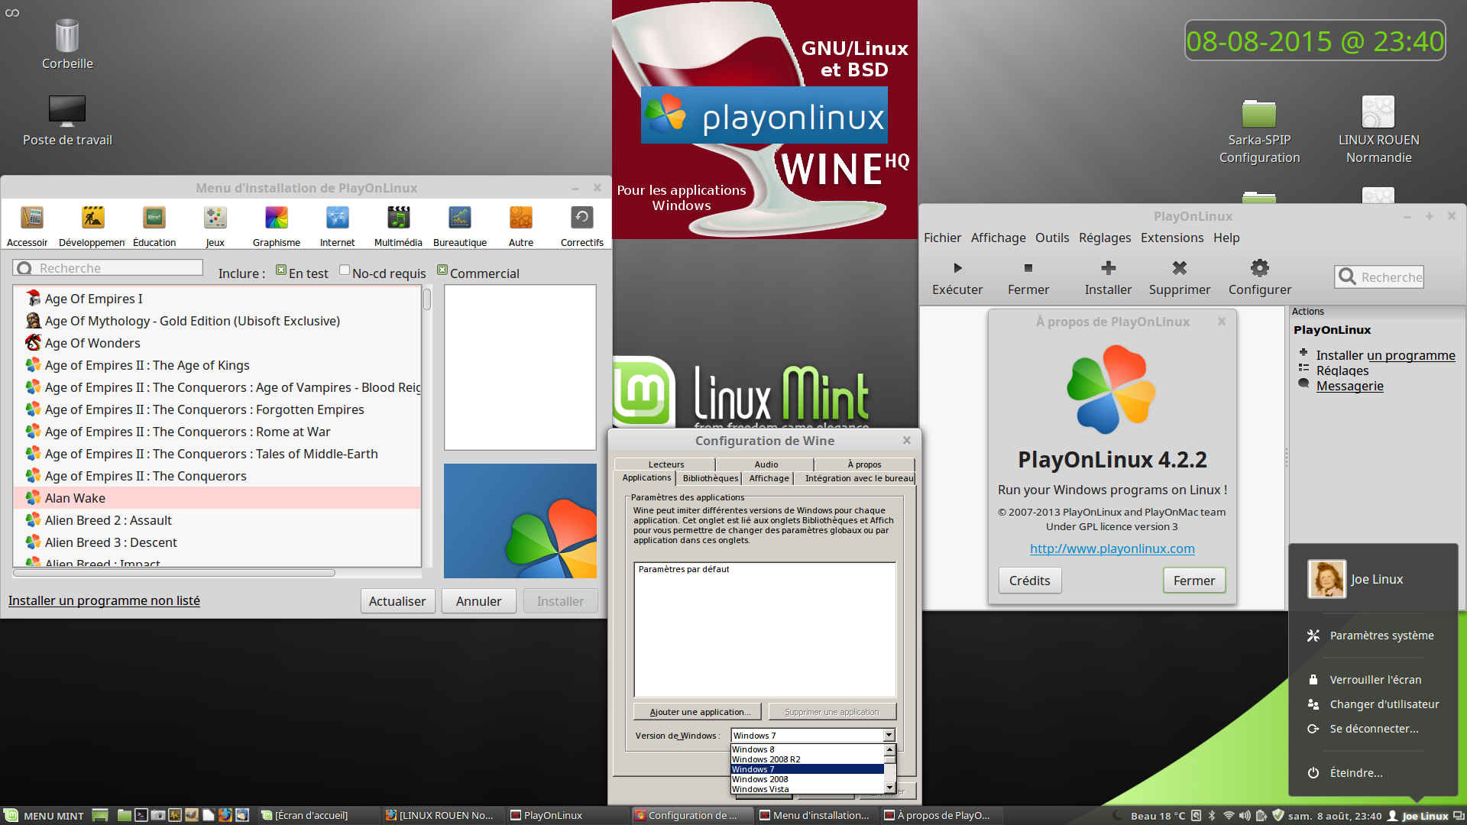Open the playonlinux.com link
The width and height of the screenshot is (1467, 825).
[1112, 548]
